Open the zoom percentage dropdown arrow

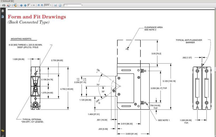pos(51,5)
